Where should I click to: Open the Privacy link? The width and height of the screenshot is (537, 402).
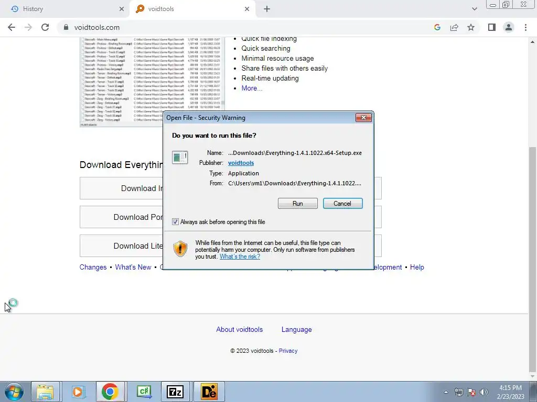[x=288, y=351]
